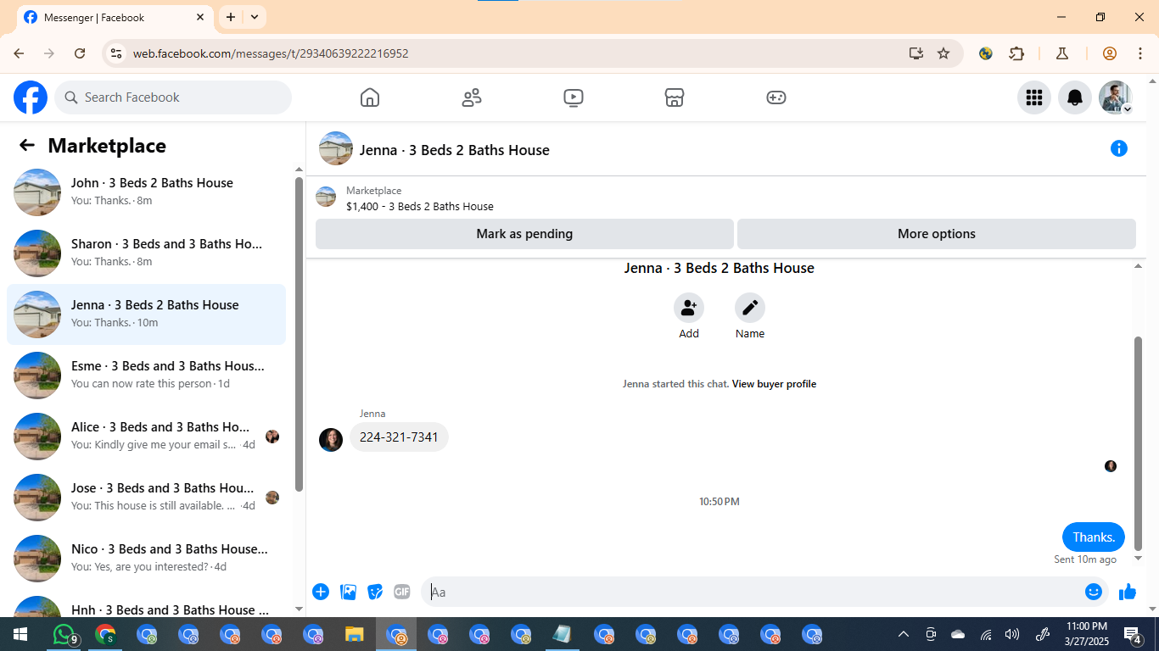Open Sharon's conversation
This screenshot has height=651, width=1159.
146,253
